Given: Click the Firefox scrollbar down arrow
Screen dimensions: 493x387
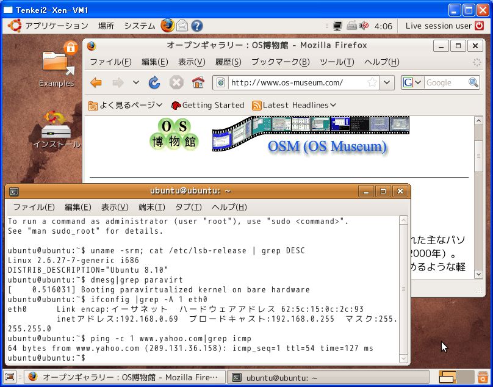Looking at the screenshot, I should pos(478,274).
